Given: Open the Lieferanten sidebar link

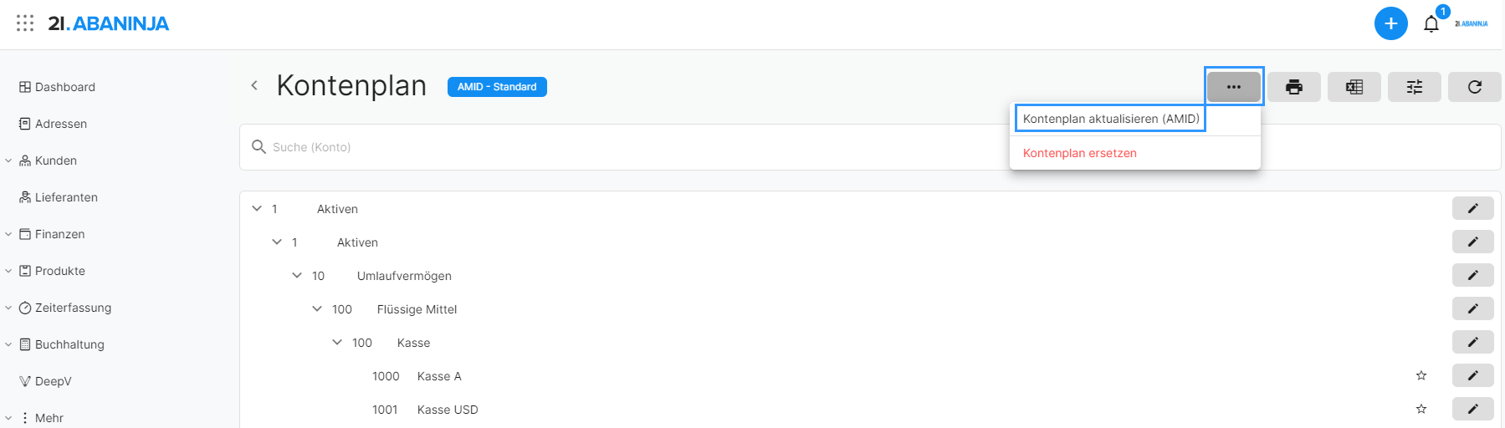Looking at the screenshot, I should pyautogui.click(x=66, y=197).
